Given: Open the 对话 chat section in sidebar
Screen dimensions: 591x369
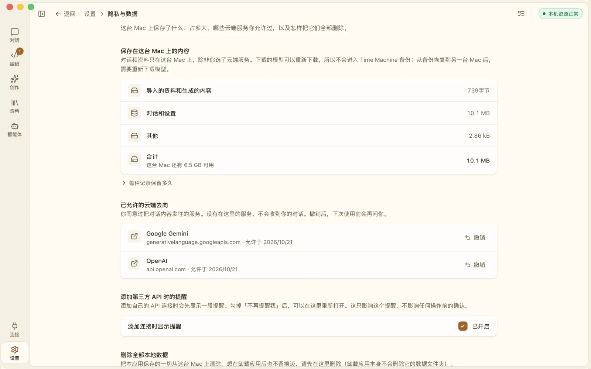Looking at the screenshot, I should click(x=14, y=35).
